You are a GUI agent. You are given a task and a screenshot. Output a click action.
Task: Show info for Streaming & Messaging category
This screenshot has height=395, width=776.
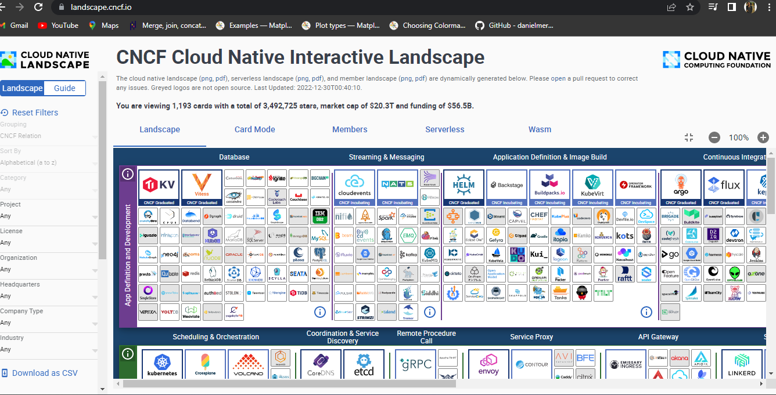[x=429, y=312]
